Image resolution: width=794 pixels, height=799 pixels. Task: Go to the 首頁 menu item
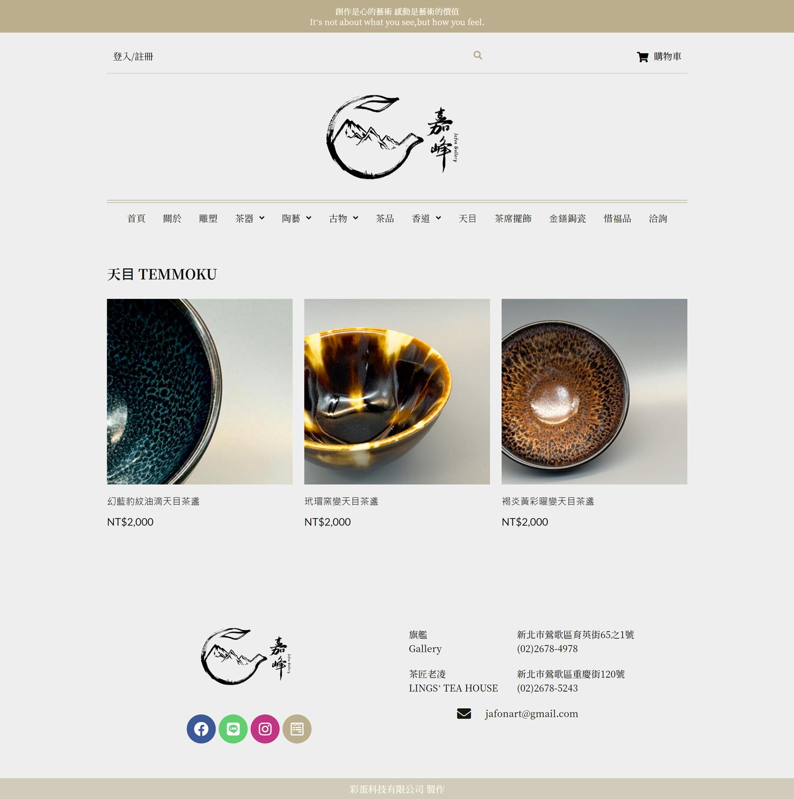[x=136, y=219]
